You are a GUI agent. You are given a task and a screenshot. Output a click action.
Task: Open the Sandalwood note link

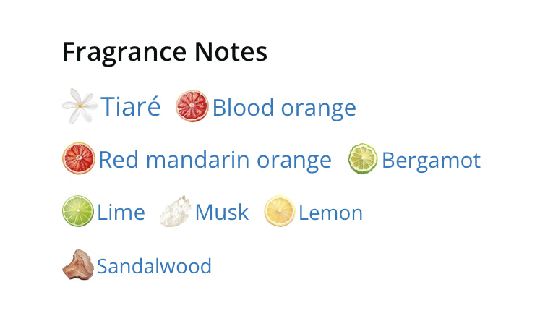click(x=154, y=266)
